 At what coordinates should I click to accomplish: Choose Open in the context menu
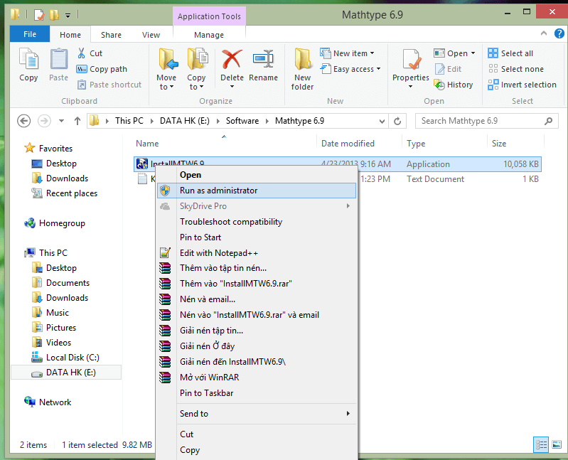(x=257, y=175)
